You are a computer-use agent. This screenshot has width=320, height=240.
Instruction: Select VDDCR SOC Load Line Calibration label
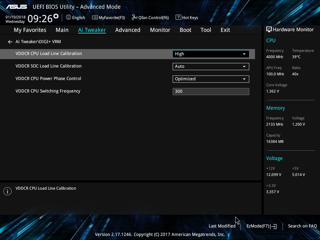click(48, 66)
